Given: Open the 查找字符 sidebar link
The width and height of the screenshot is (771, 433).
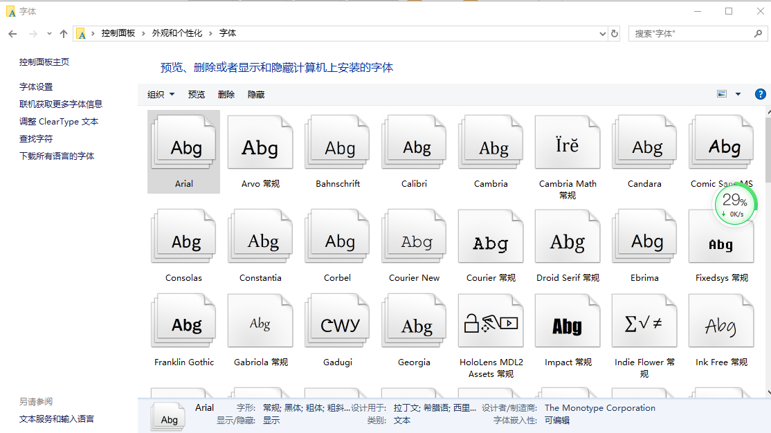Looking at the screenshot, I should tap(36, 138).
